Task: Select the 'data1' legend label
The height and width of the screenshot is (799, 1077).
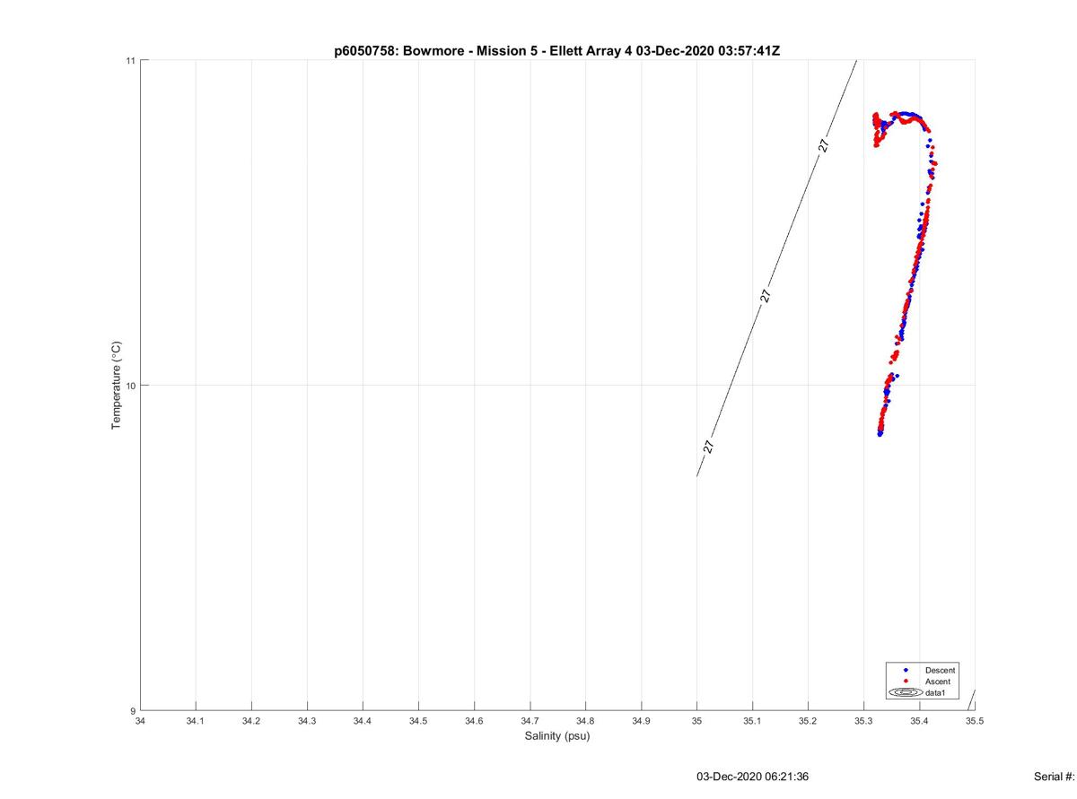Action: (936, 693)
